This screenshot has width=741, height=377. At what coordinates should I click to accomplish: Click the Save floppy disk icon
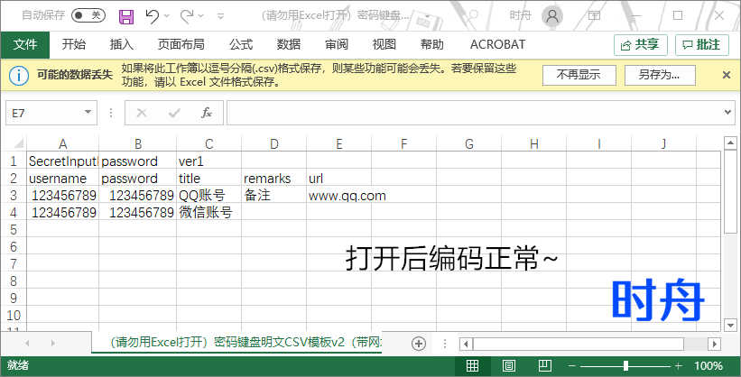tap(126, 17)
